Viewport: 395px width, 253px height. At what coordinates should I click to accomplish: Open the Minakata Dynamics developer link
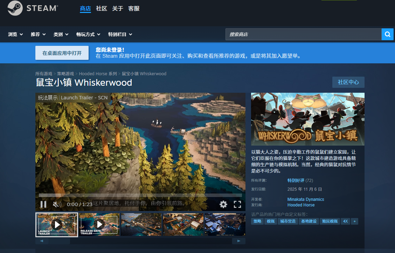coord(305,199)
